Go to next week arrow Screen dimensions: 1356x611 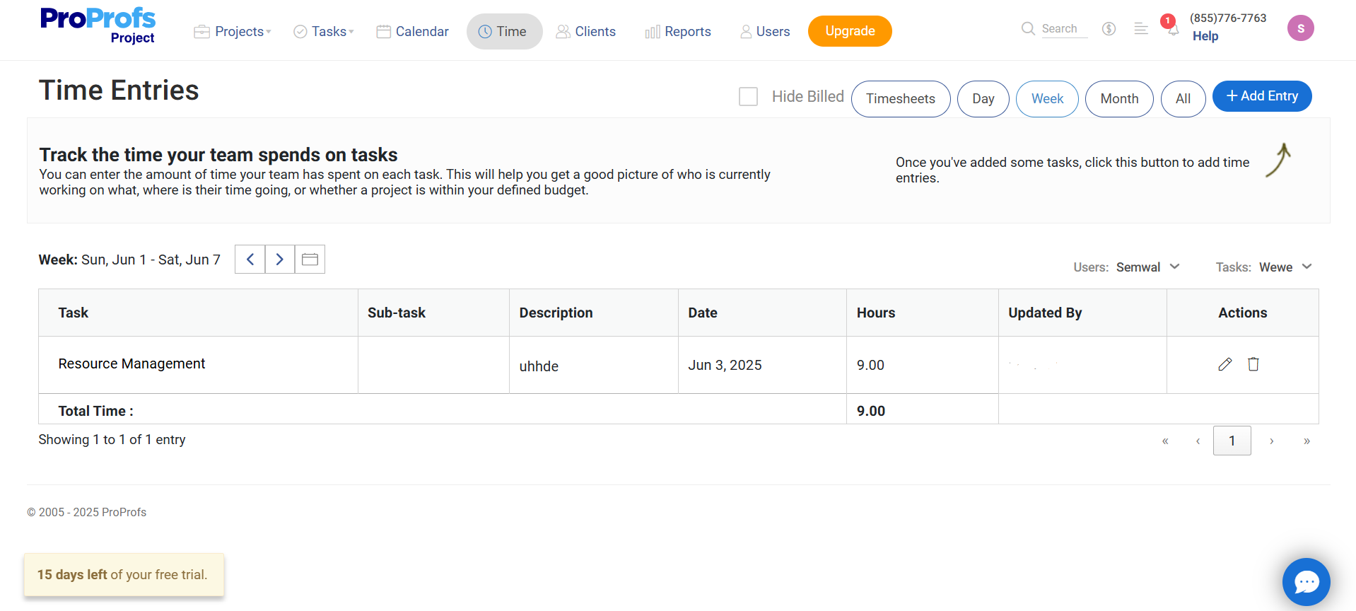click(x=280, y=260)
